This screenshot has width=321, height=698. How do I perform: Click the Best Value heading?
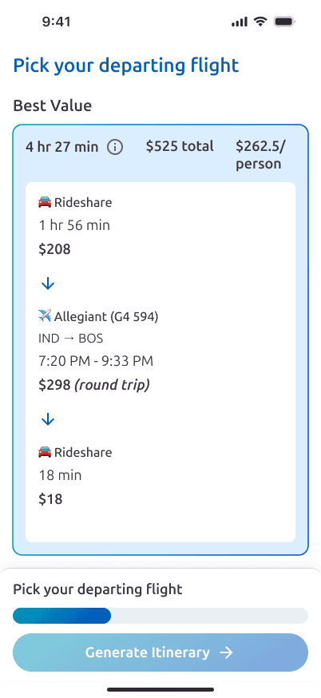(53, 105)
